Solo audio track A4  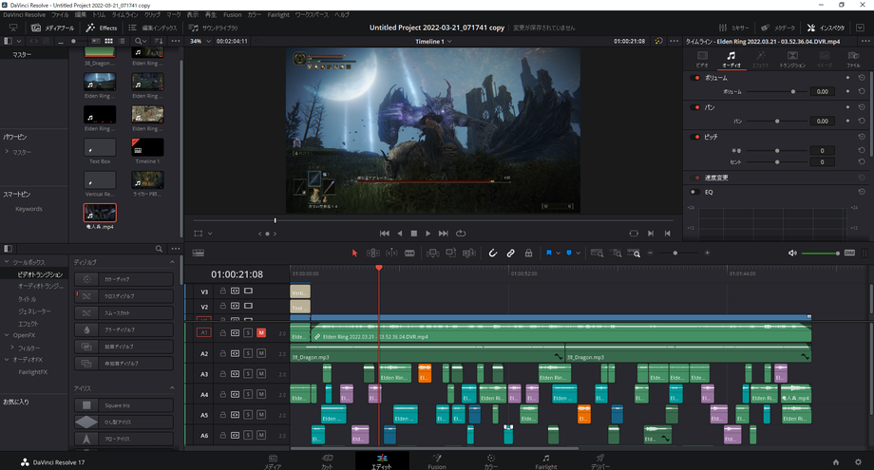point(249,394)
